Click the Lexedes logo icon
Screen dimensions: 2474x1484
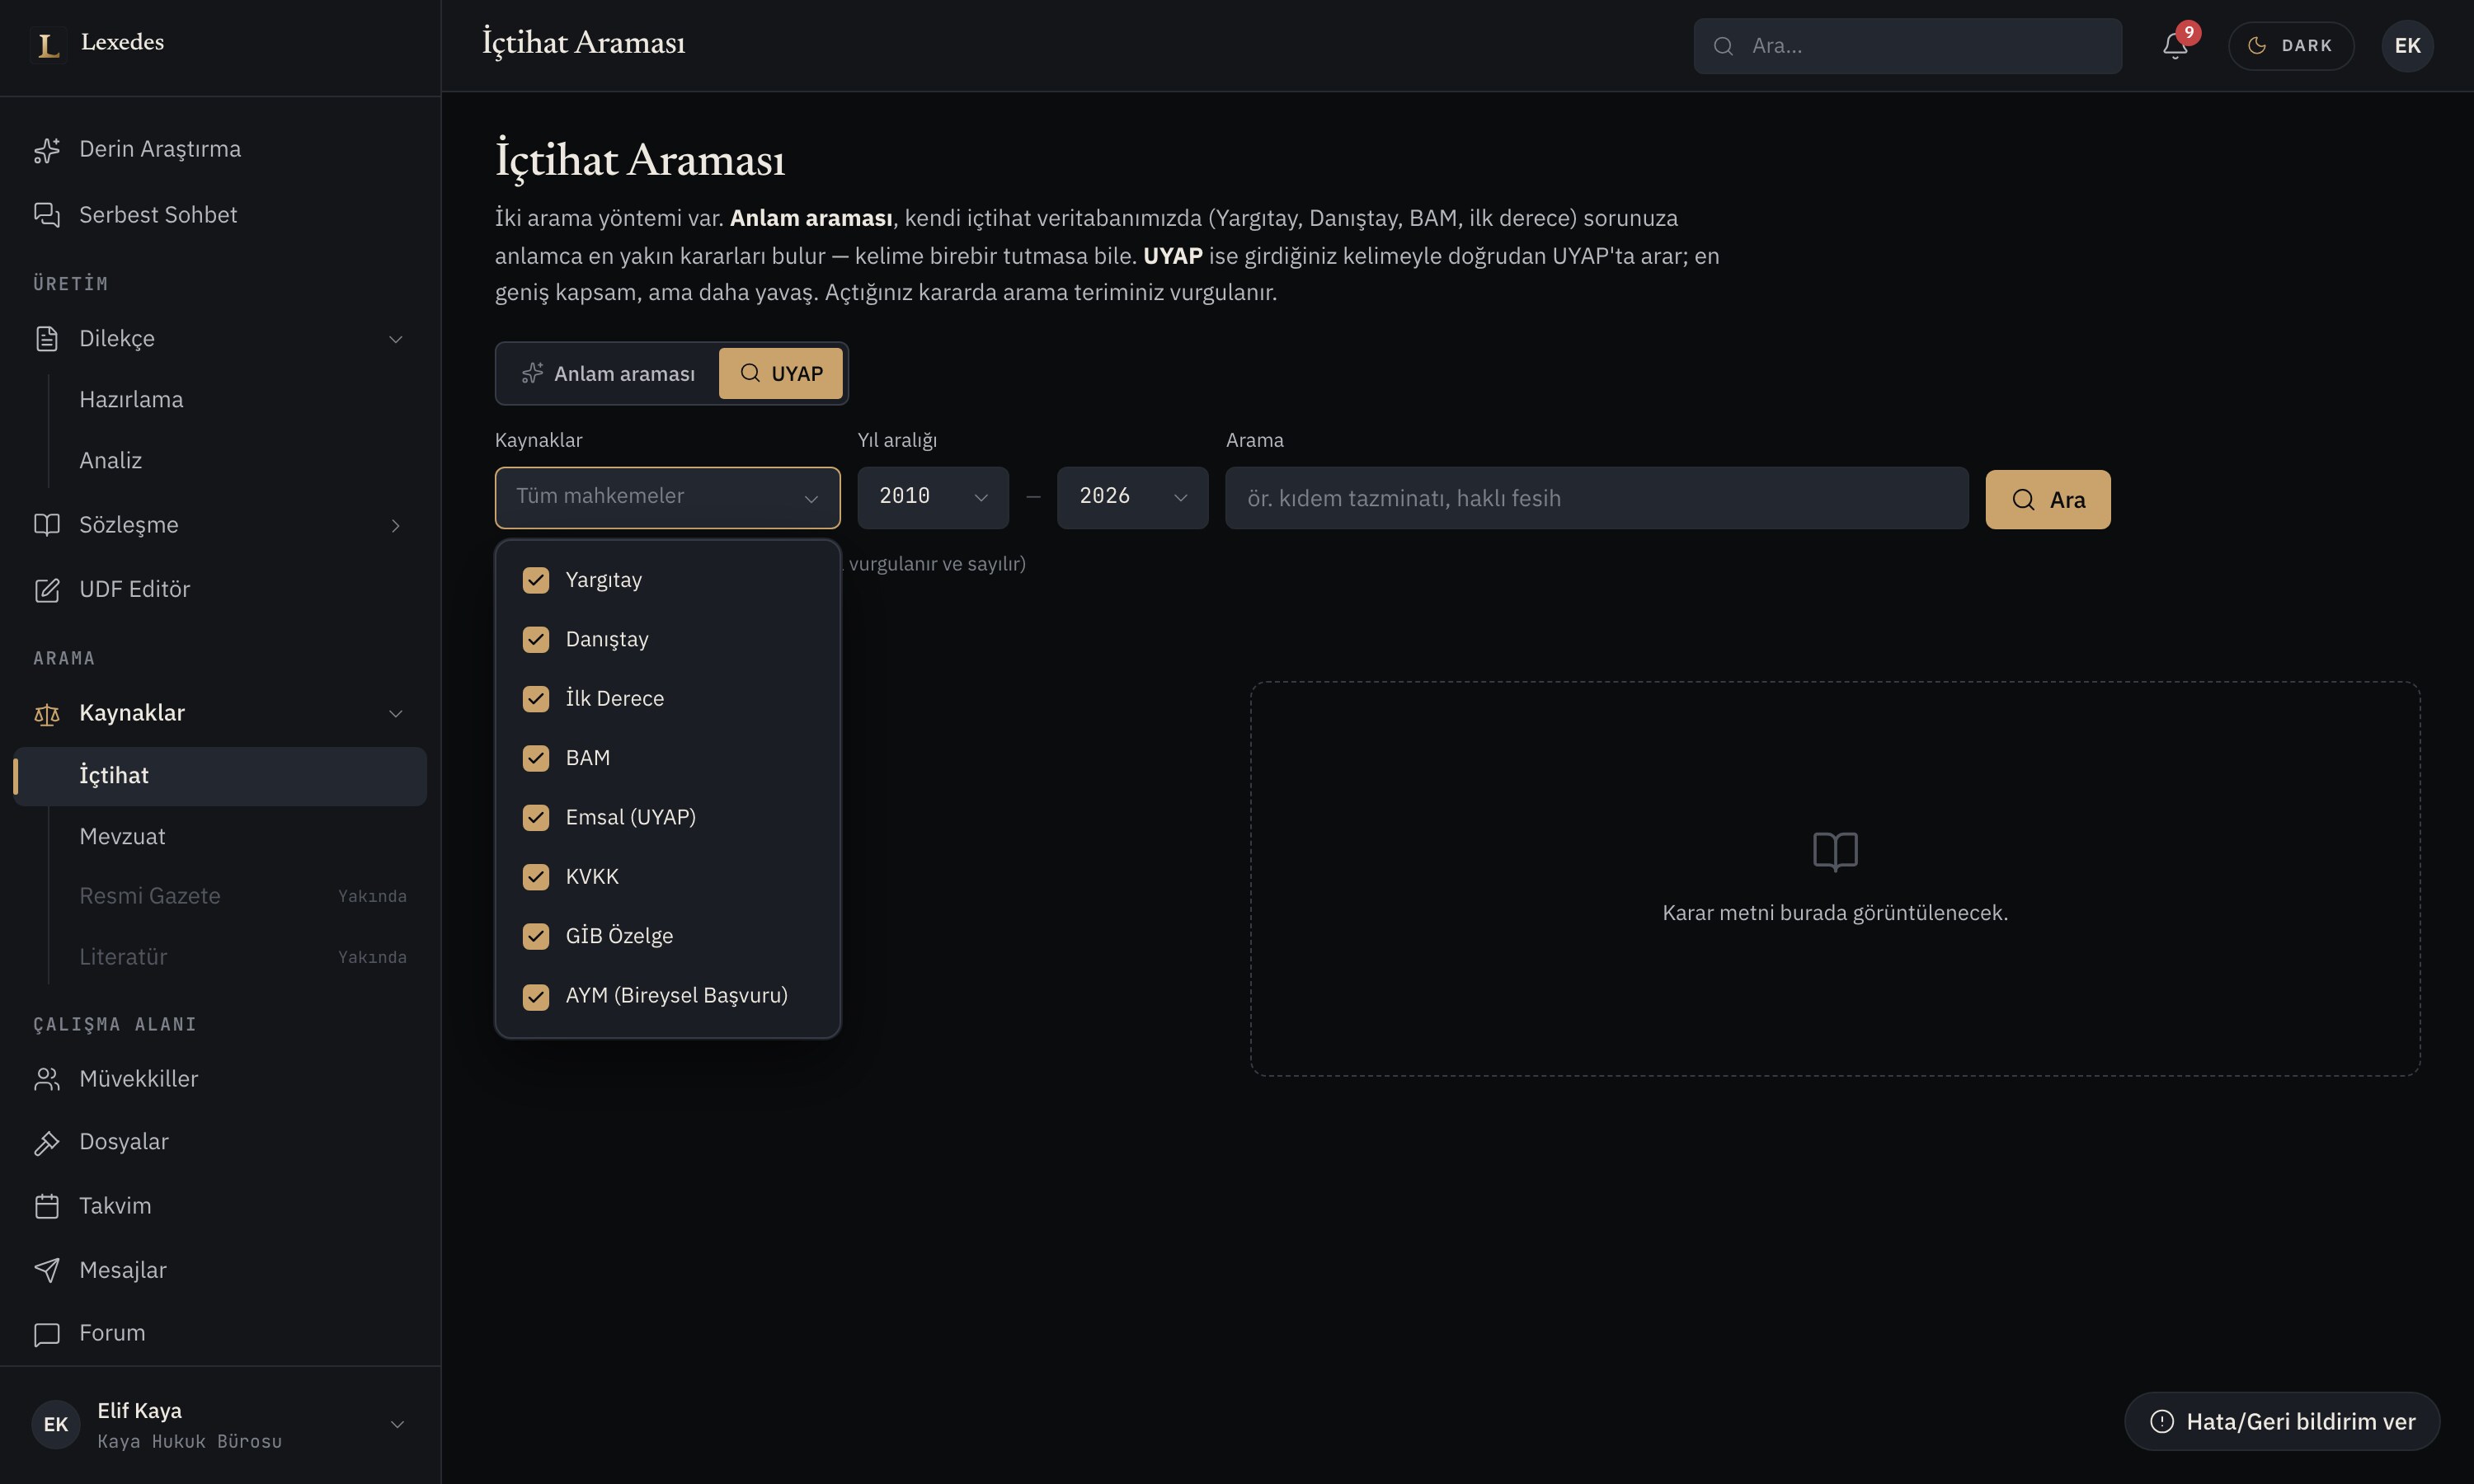tap(47, 45)
